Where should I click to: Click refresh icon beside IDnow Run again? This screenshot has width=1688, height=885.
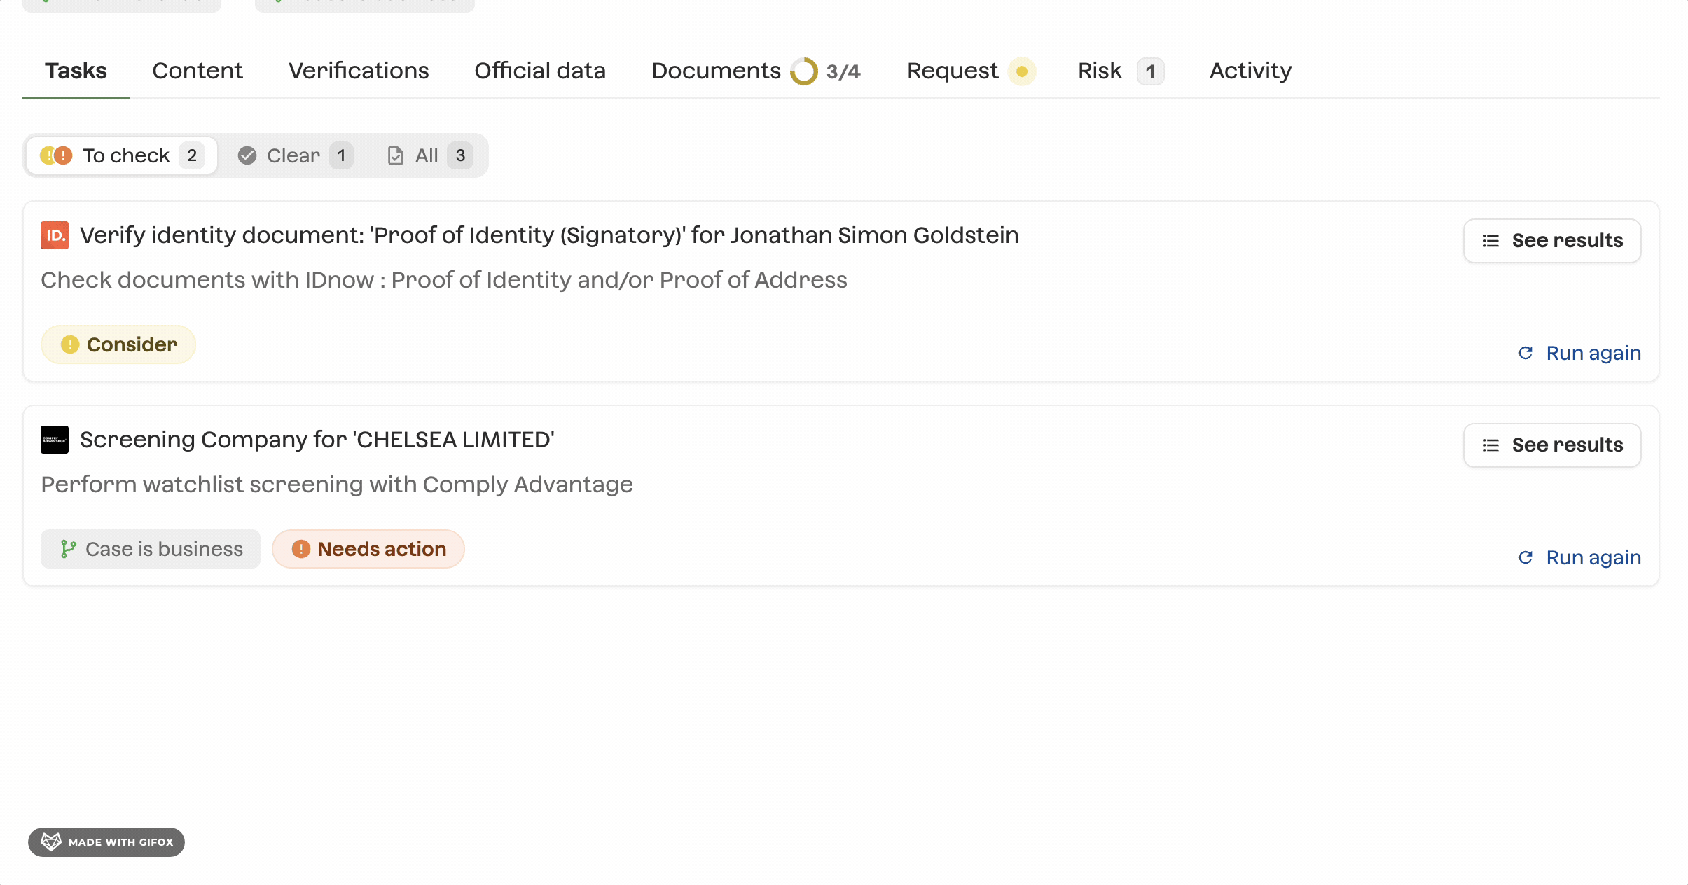(x=1526, y=353)
